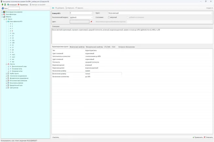Open the Геологический индекс dropdown
Viewport: 214px width, 142px height.
pyautogui.click(x=92, y=17)
